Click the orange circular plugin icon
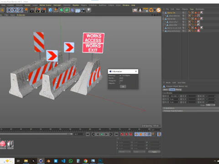This screenshot has height=164, width=219. [x=151, y=10]
